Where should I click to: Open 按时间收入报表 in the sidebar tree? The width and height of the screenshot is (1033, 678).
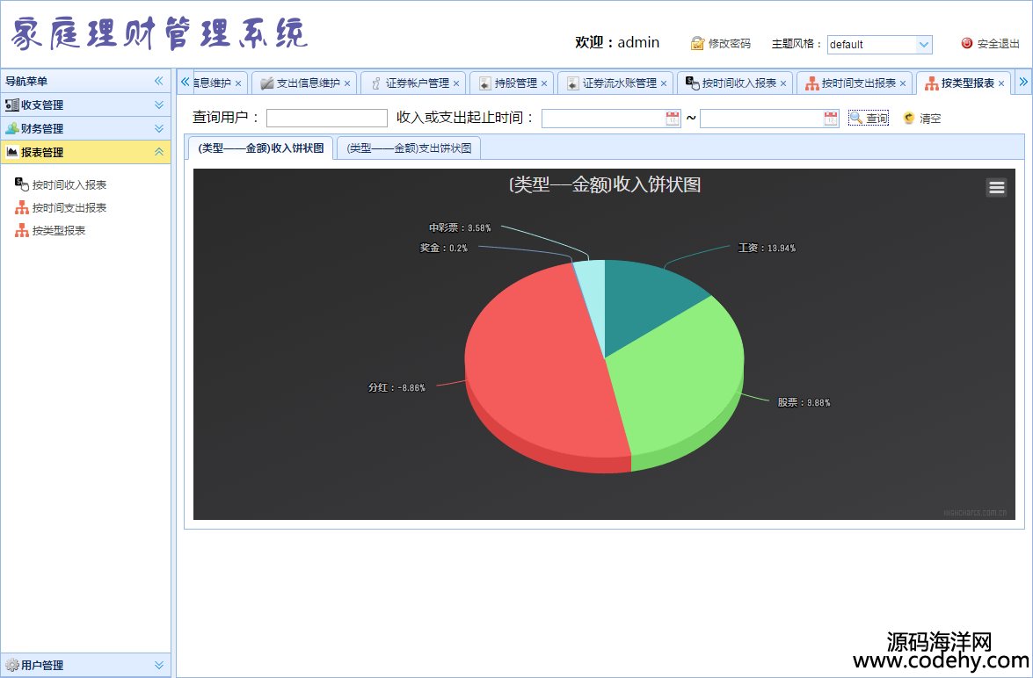point(69,185)
